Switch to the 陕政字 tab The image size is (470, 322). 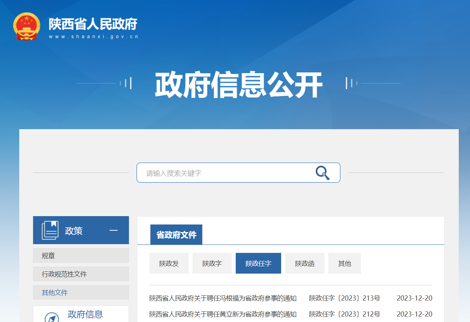point(212,263)
